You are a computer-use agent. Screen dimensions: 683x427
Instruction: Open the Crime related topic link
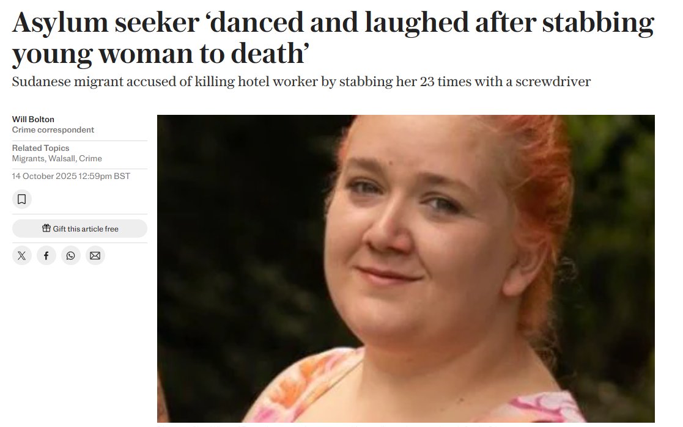[90, 158]
